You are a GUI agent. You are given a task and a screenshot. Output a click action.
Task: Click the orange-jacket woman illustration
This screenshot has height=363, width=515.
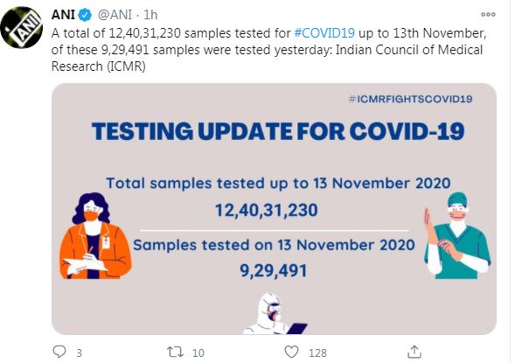click(x=95, y=236)
